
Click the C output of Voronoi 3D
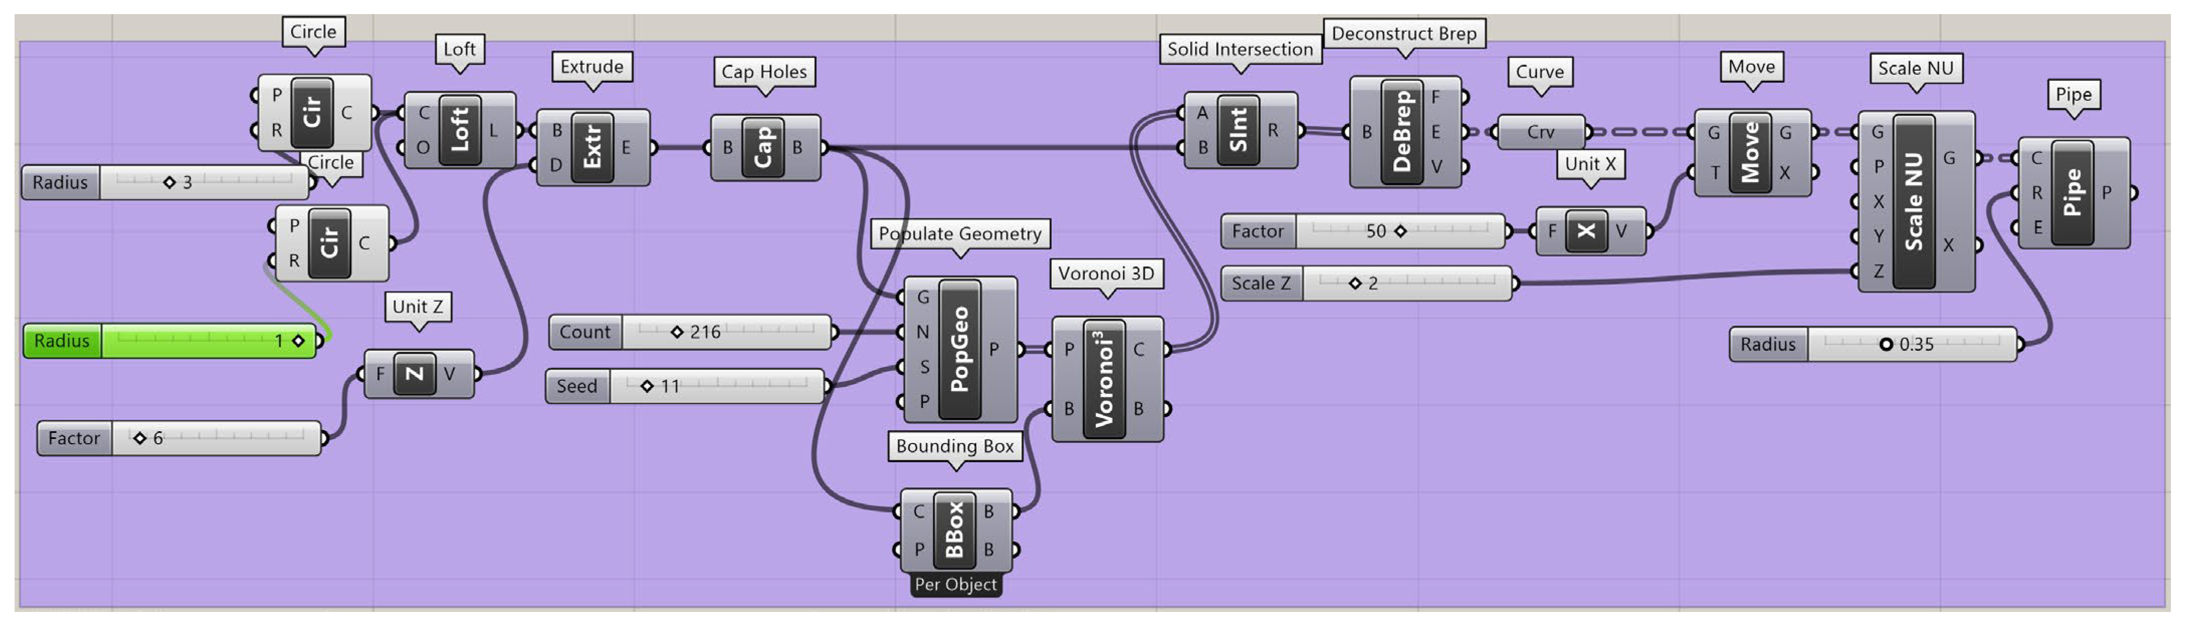coord(1138,349)
